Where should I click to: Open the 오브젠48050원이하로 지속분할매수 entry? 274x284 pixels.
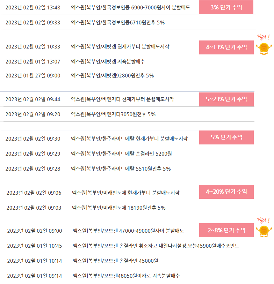point(126,276)
